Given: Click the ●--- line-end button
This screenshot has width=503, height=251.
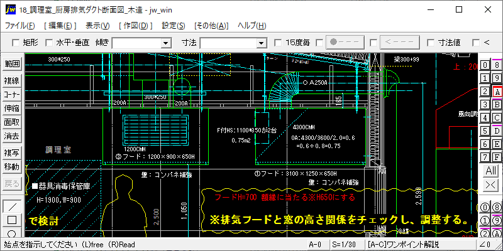Looking at the screenshot, I should tap(345, 42).
